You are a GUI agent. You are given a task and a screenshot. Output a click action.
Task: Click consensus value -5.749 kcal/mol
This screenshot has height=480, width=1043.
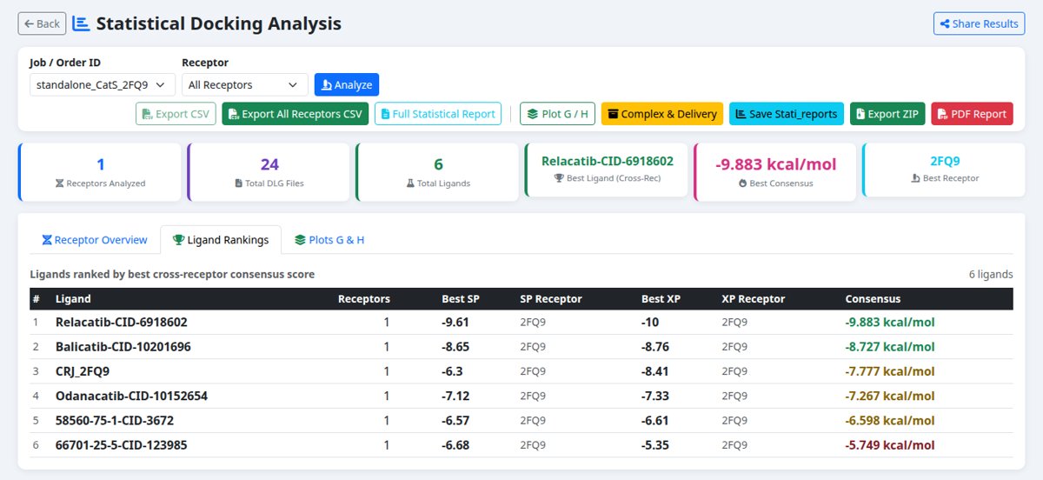[x=890, y=444]
